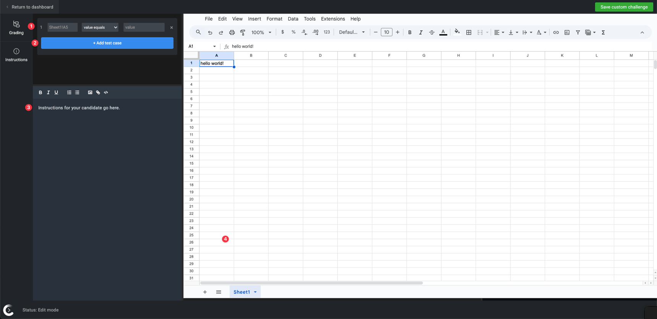Image resolution: width=657 pixels, height=319 pixels.
Task: Open the Instructions sidebar panel
Action: click(16, 55)
